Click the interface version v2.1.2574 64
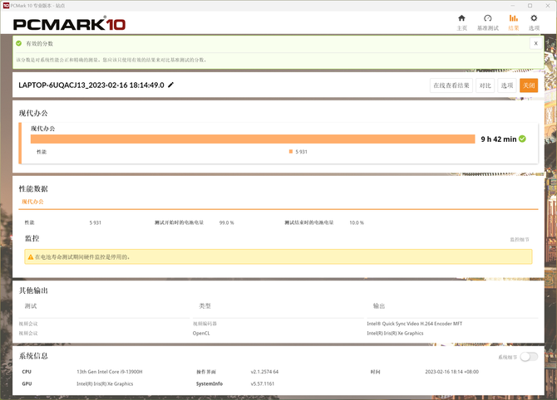 coord(264,372)
